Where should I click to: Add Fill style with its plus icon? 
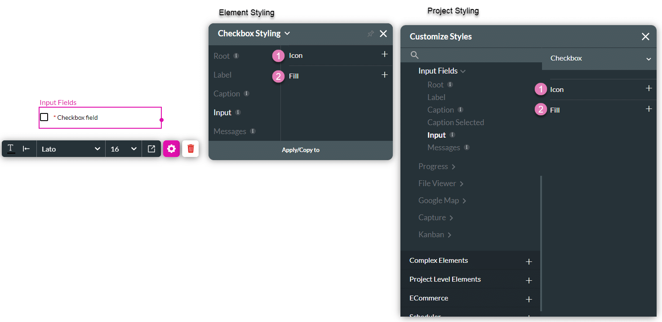pyautogui.click(x=385, y=75)
